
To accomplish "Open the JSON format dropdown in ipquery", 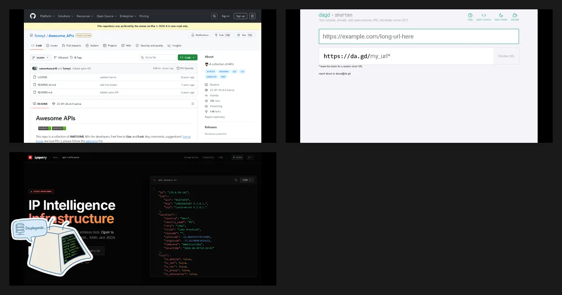I will tap(246, 180).
